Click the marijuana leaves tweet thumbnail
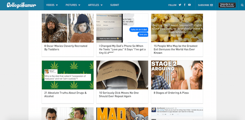 click(68, 75)
